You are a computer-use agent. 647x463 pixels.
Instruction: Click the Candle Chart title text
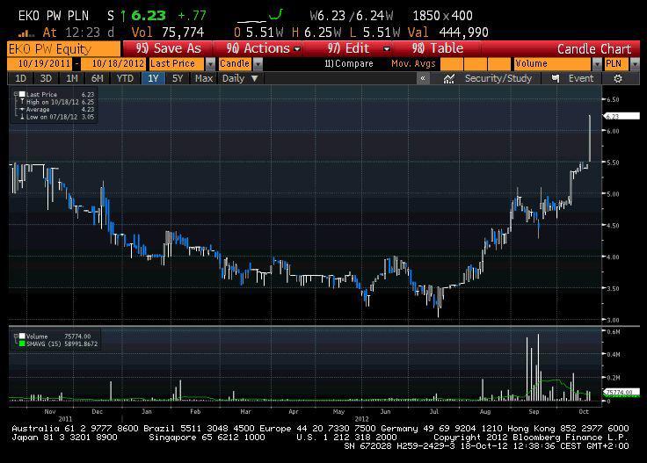(x=594, y=49)
